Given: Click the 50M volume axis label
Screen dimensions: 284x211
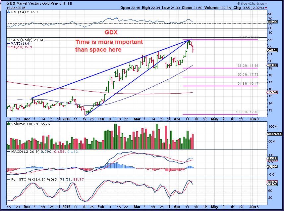Looking at the screenshot, I should pyautogui.click(x=272, y=141).
